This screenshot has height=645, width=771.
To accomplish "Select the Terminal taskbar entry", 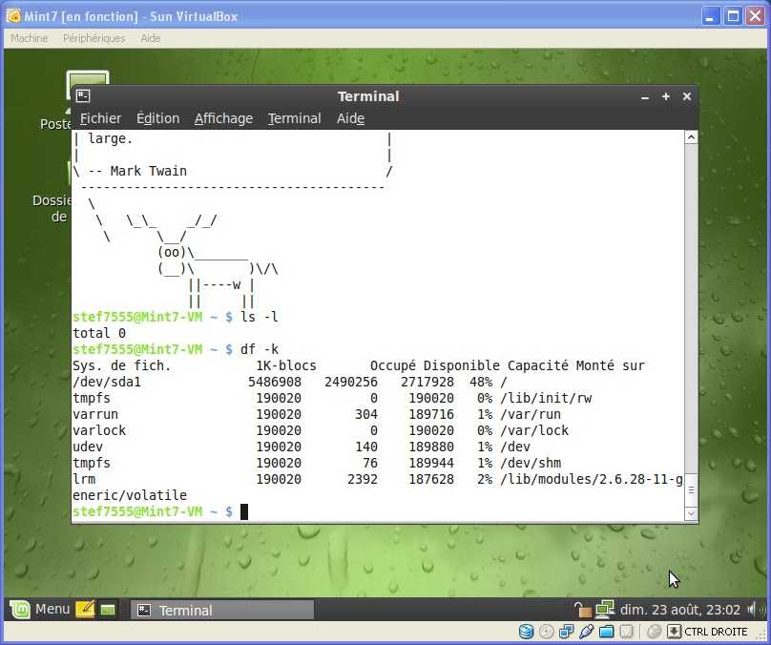I will pyautogui.click(x=222, y=610).
